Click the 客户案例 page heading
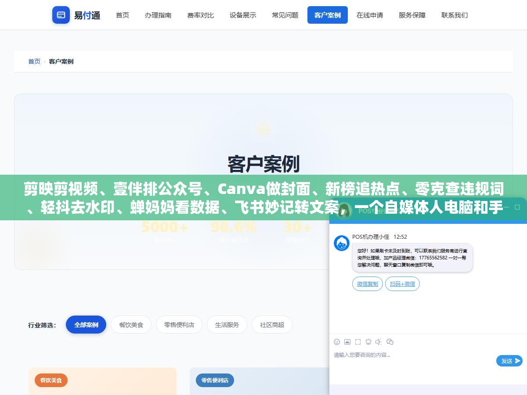This screenshot has height=395, width=527. point(263,164)
